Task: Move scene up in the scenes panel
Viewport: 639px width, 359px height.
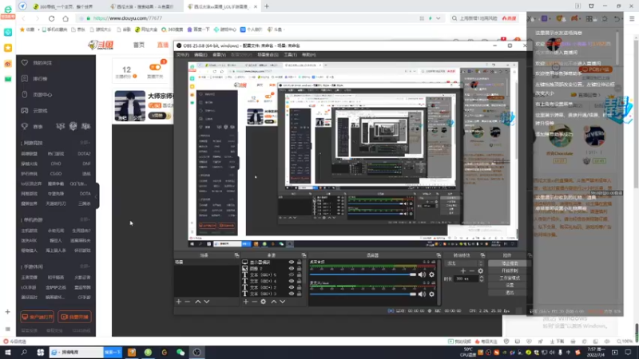Action: tap(197, 302)
